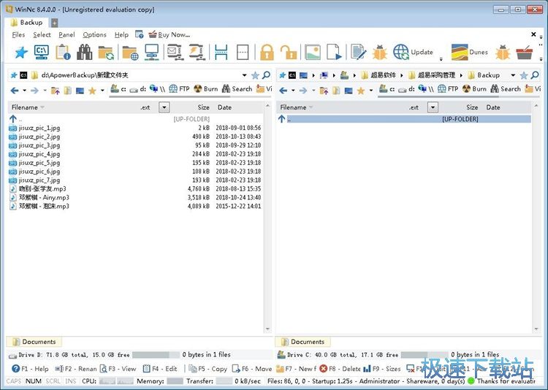Click F4 - Edit button
Screen dimensions: 548x390
[160, 369]
